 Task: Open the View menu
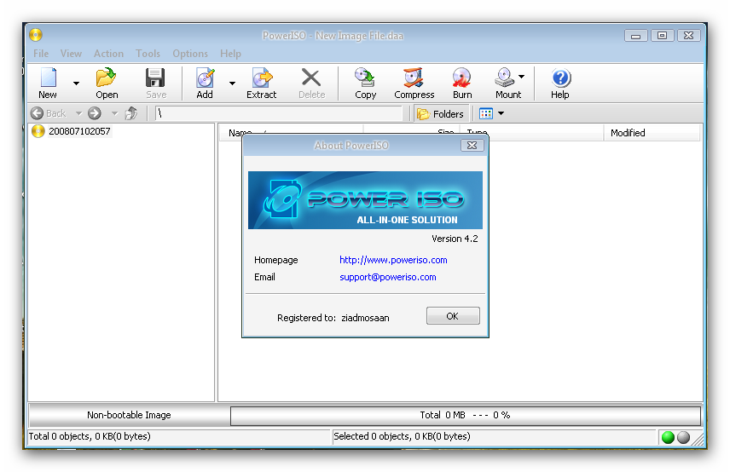tap(71, 54)
